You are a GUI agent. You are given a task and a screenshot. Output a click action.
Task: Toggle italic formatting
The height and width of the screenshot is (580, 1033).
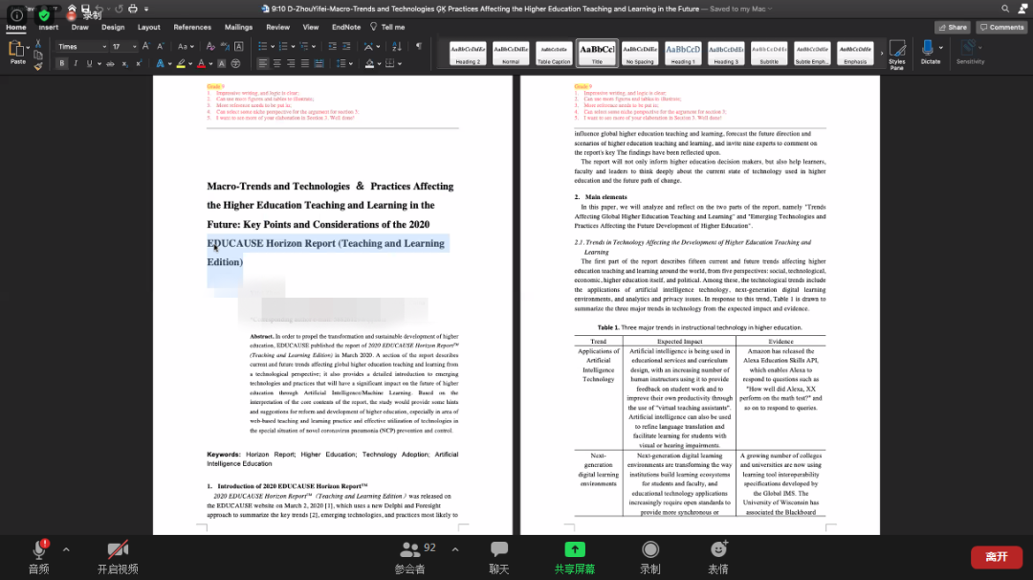point(76,64)
